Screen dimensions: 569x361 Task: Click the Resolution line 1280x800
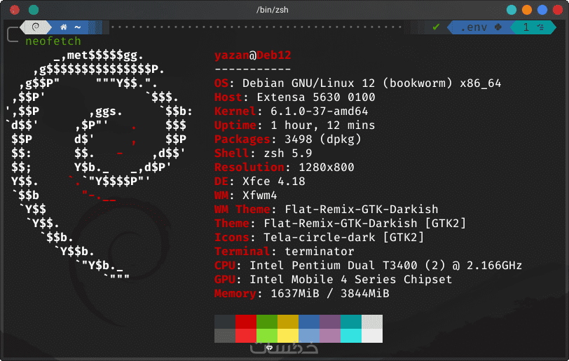tap(284, 168)
